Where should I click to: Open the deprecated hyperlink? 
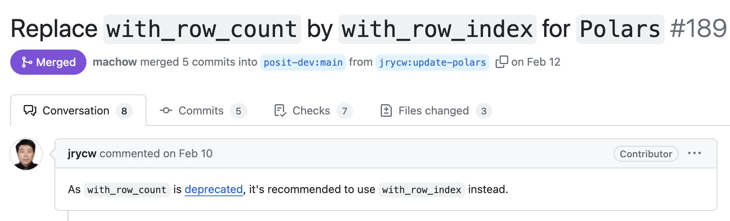(x=213, y=190)
